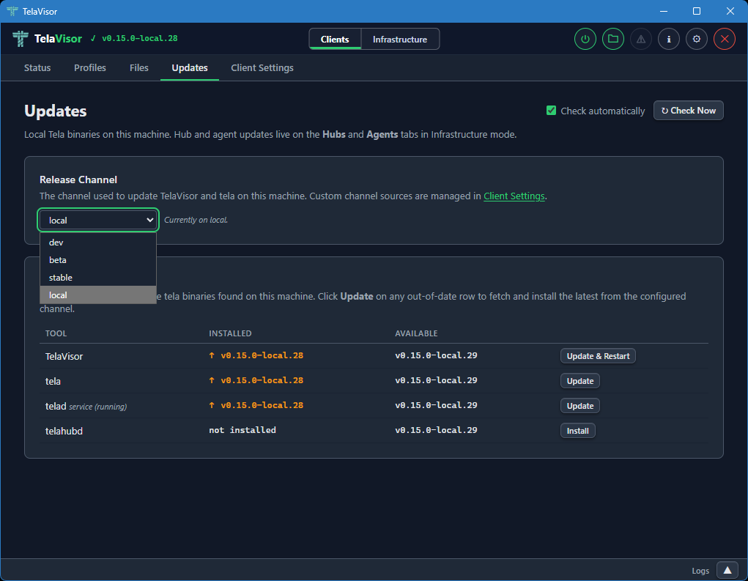Click the INSTALLED column header
The width and height of the screenshot is (748, 581).
pyautogui.click(x=230, y=333)
